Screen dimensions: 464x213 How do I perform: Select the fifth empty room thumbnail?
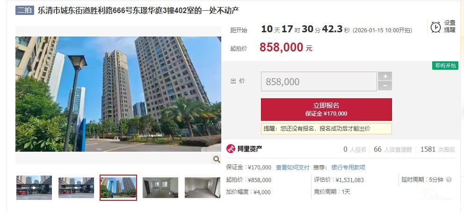pos(203,188)
